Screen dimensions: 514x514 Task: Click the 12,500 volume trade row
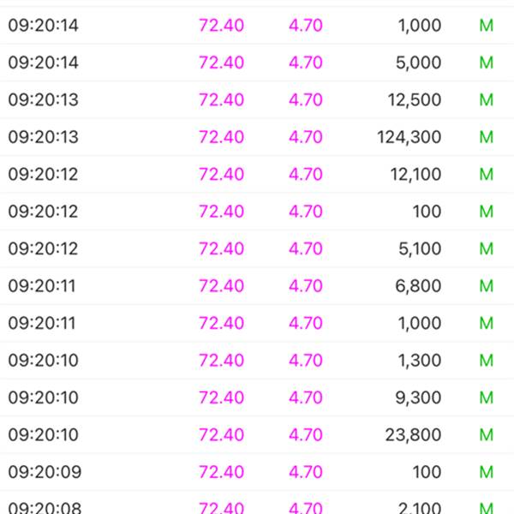[x=414, y=100]
